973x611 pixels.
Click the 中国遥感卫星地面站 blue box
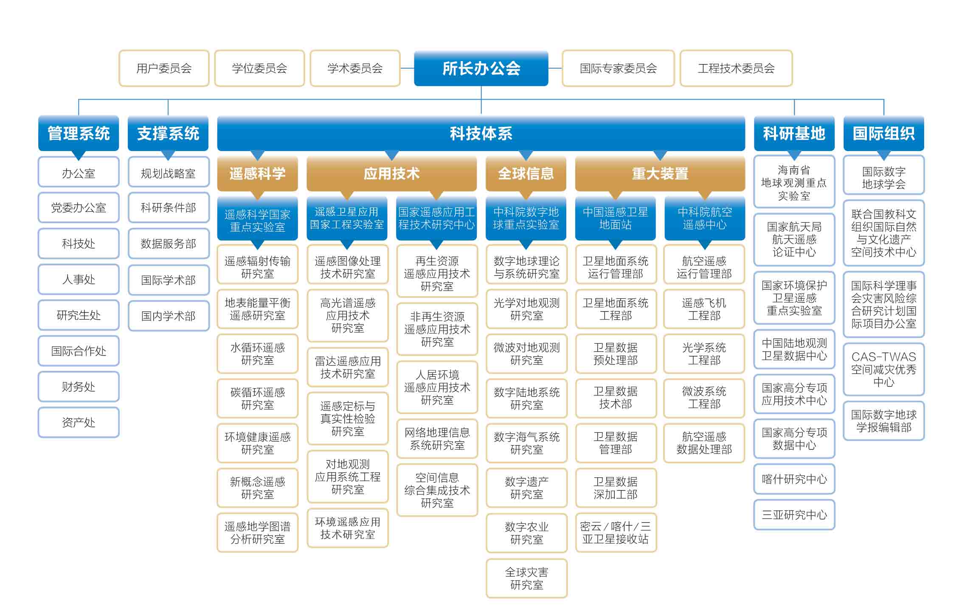(615, 218)
